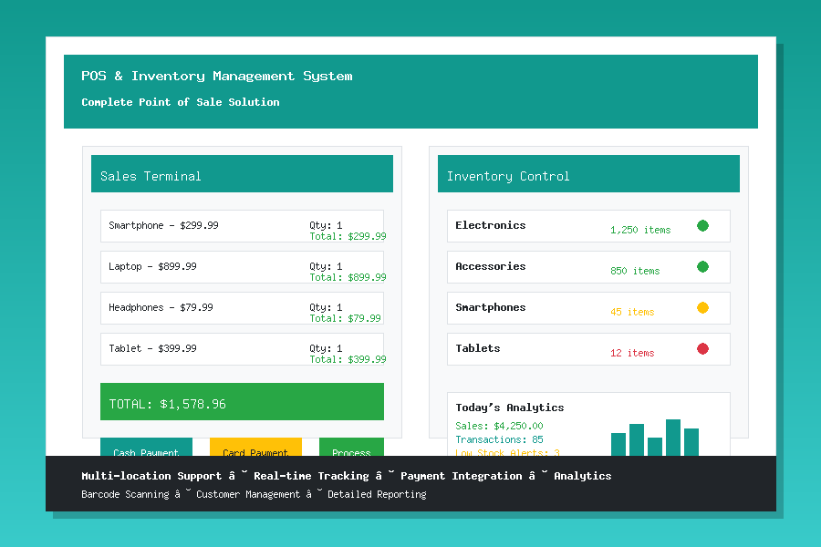
Task: Select the Laptop – $899.99 cart row
Action: 242,267
